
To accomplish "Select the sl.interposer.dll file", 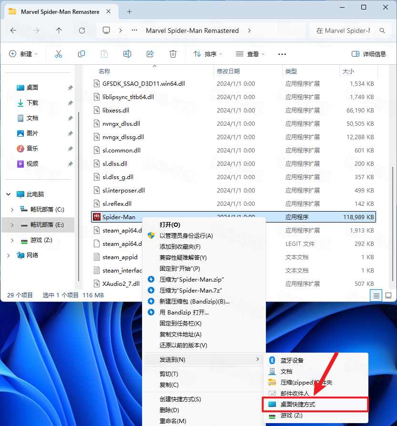I will [x=234, y=190].
